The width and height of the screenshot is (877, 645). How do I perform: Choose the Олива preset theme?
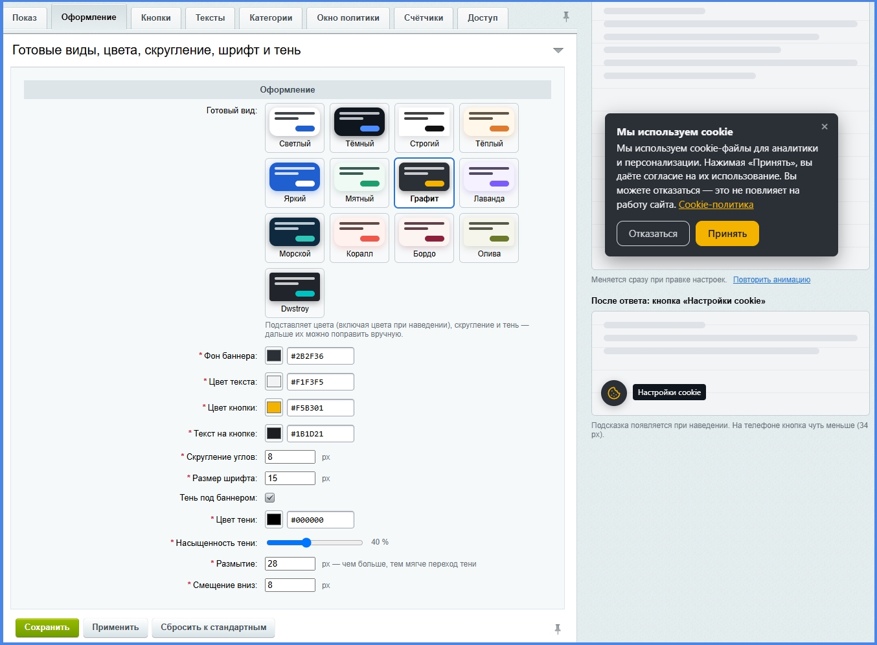coord(489,238)
